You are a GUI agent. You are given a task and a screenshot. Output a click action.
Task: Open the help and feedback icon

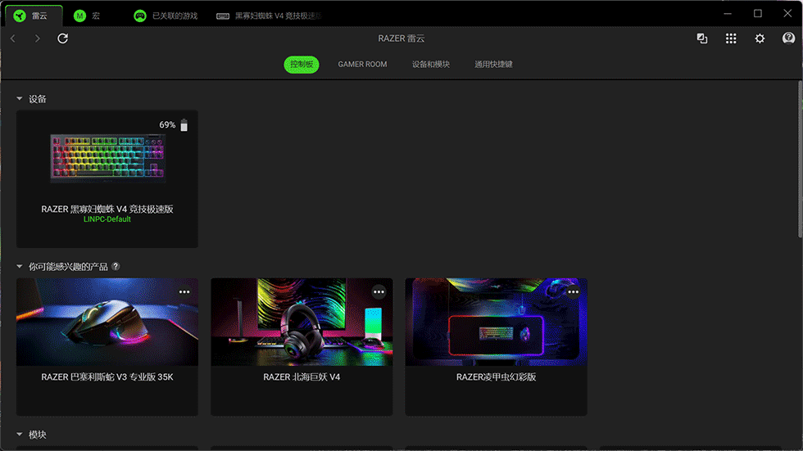tap(788, 38)
